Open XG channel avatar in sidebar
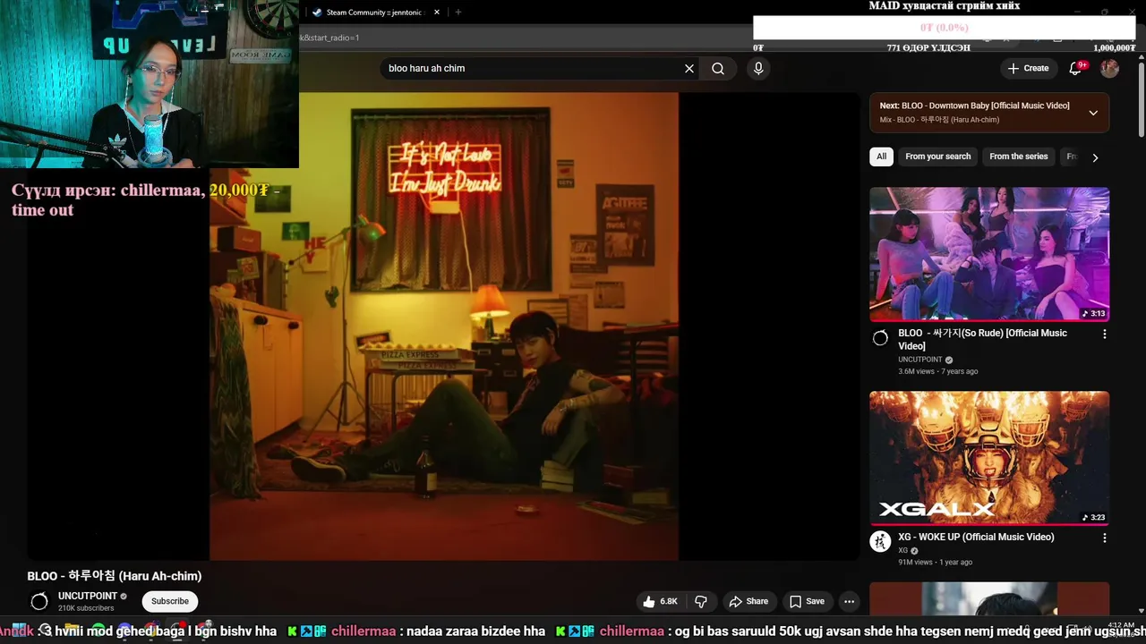The height and width of the screenshot is (644, 1146). click(880, 541)
